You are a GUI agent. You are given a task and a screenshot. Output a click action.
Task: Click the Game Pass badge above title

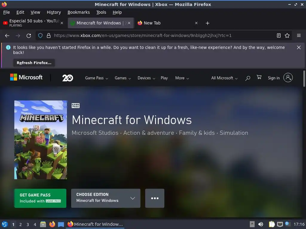(x=76, y=106)
